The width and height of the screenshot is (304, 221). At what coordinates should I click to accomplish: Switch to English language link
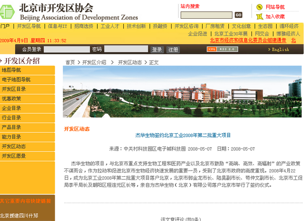point(280,49)
